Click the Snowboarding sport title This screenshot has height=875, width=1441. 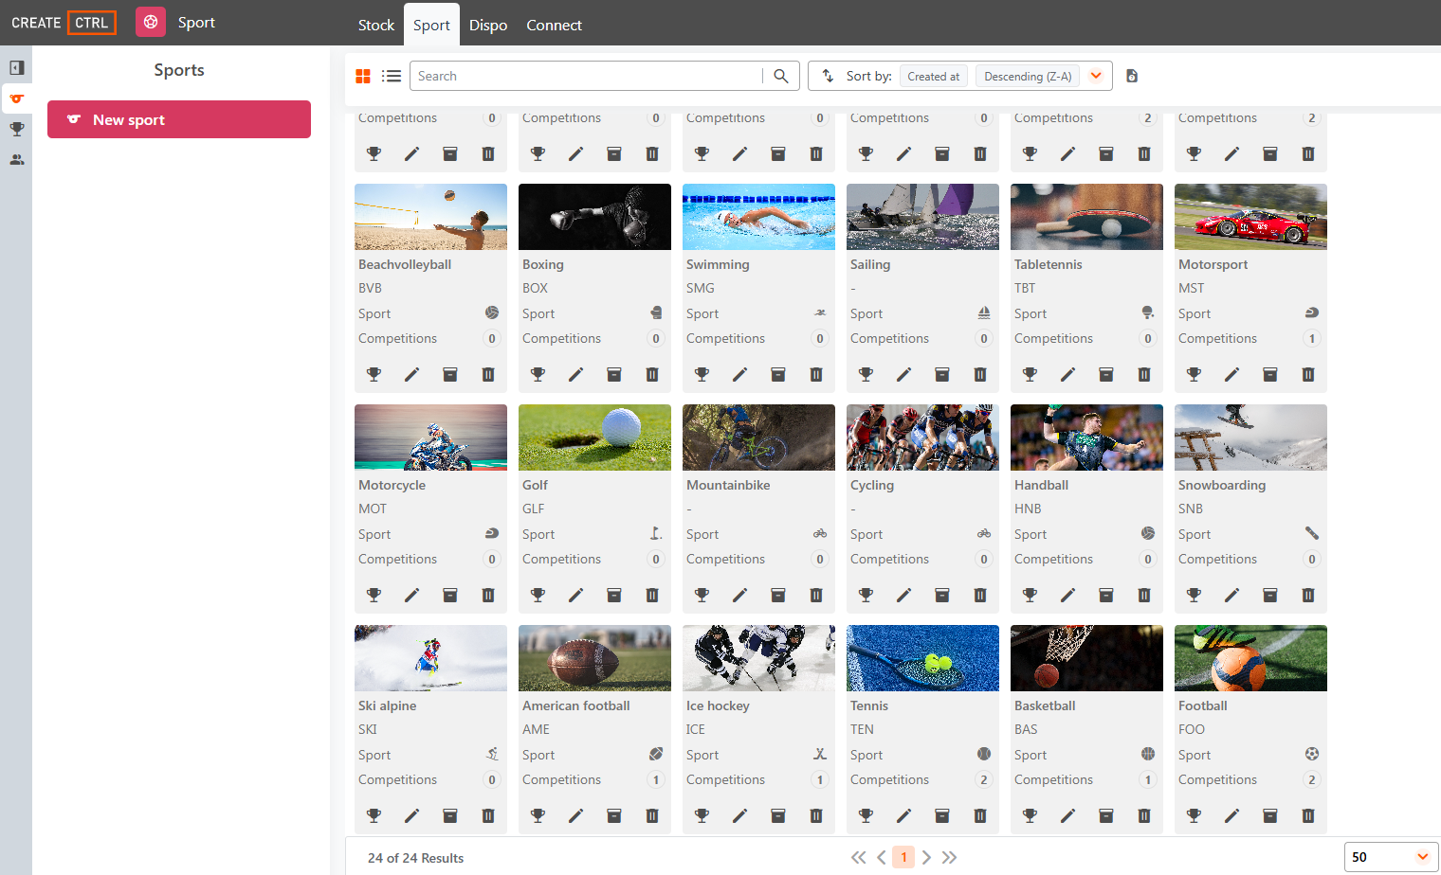click(x=1222, y=485)
